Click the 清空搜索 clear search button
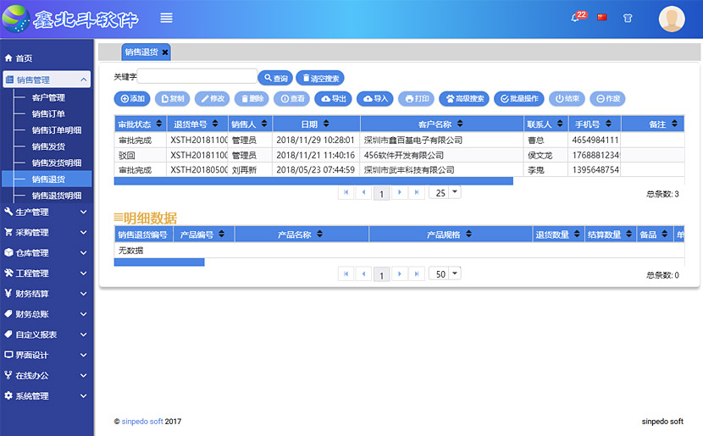 pyautogui.click(x=319, y=78)
